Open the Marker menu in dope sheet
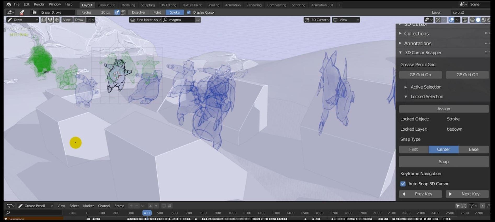 [x=88, y=206]
